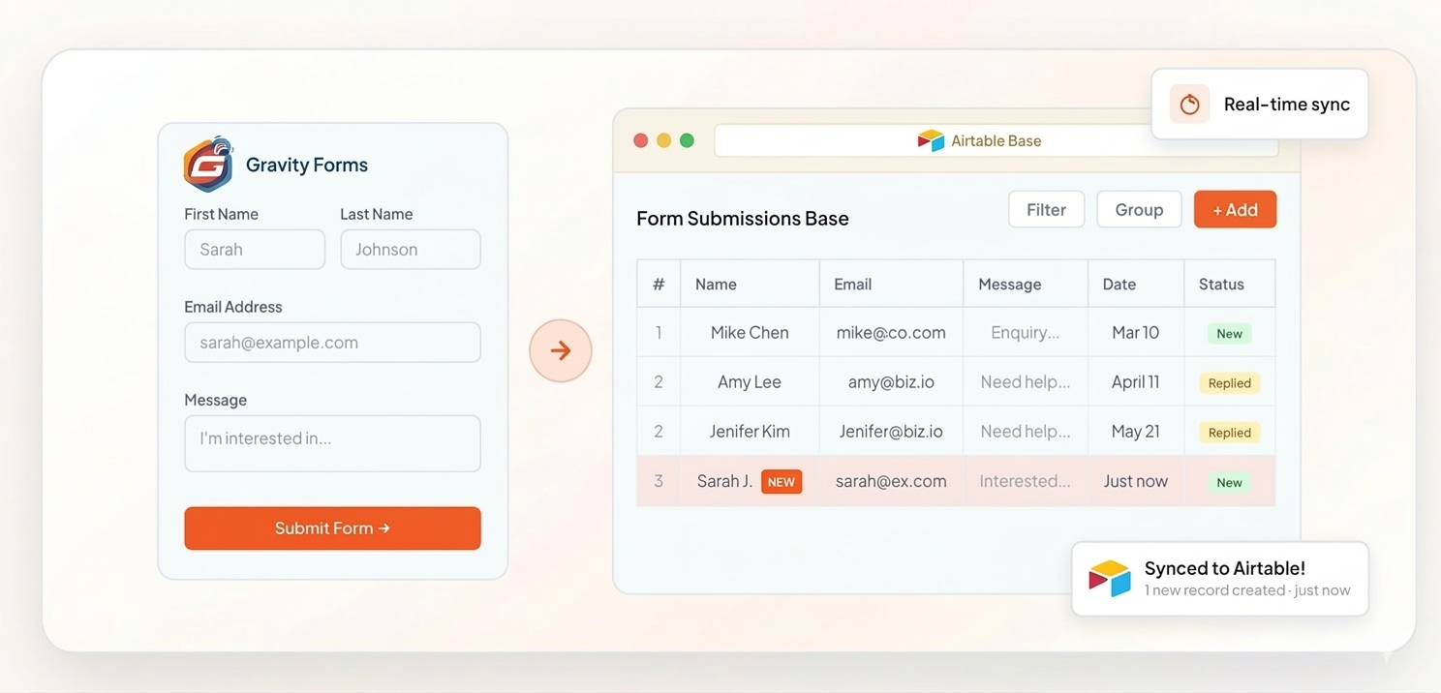
Task: Click the Name column header
Action: [750, 284]
